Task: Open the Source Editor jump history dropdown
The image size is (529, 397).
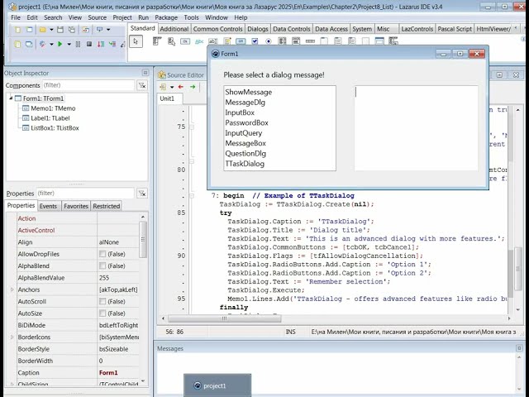Action: (x=172, y=87)
